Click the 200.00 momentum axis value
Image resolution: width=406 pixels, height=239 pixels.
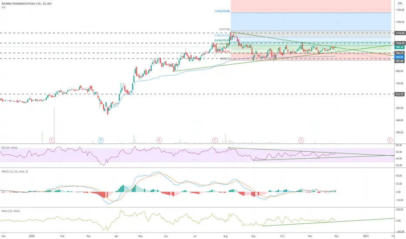coord(400,209)
